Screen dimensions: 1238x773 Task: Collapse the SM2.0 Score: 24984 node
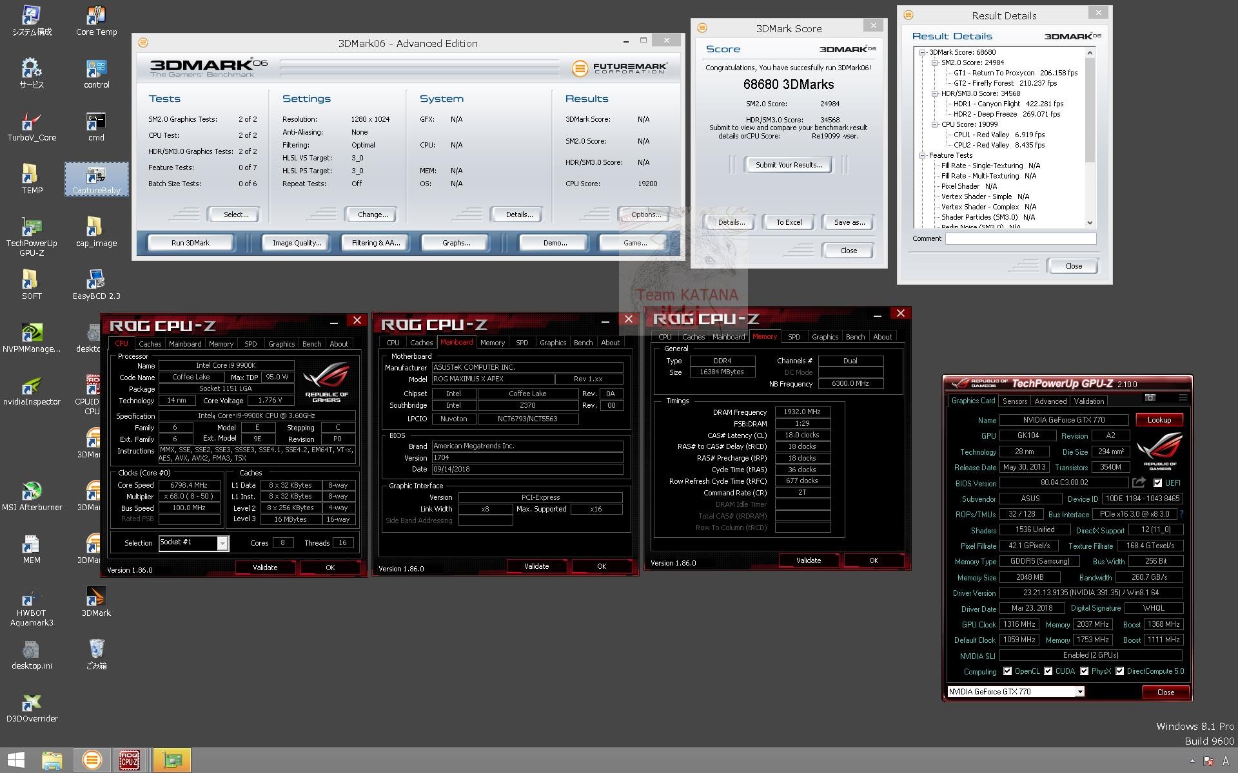[x=935, y=62]
